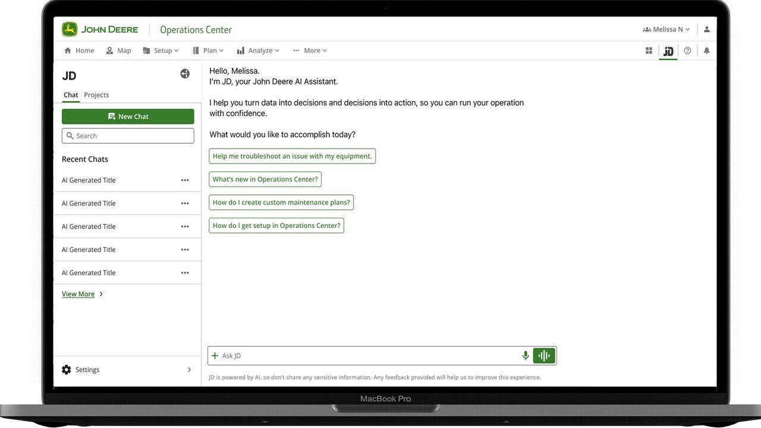Viewport: 761px width, 428px height.
Task: Click the microphone dictation icon
Action: 526,355
